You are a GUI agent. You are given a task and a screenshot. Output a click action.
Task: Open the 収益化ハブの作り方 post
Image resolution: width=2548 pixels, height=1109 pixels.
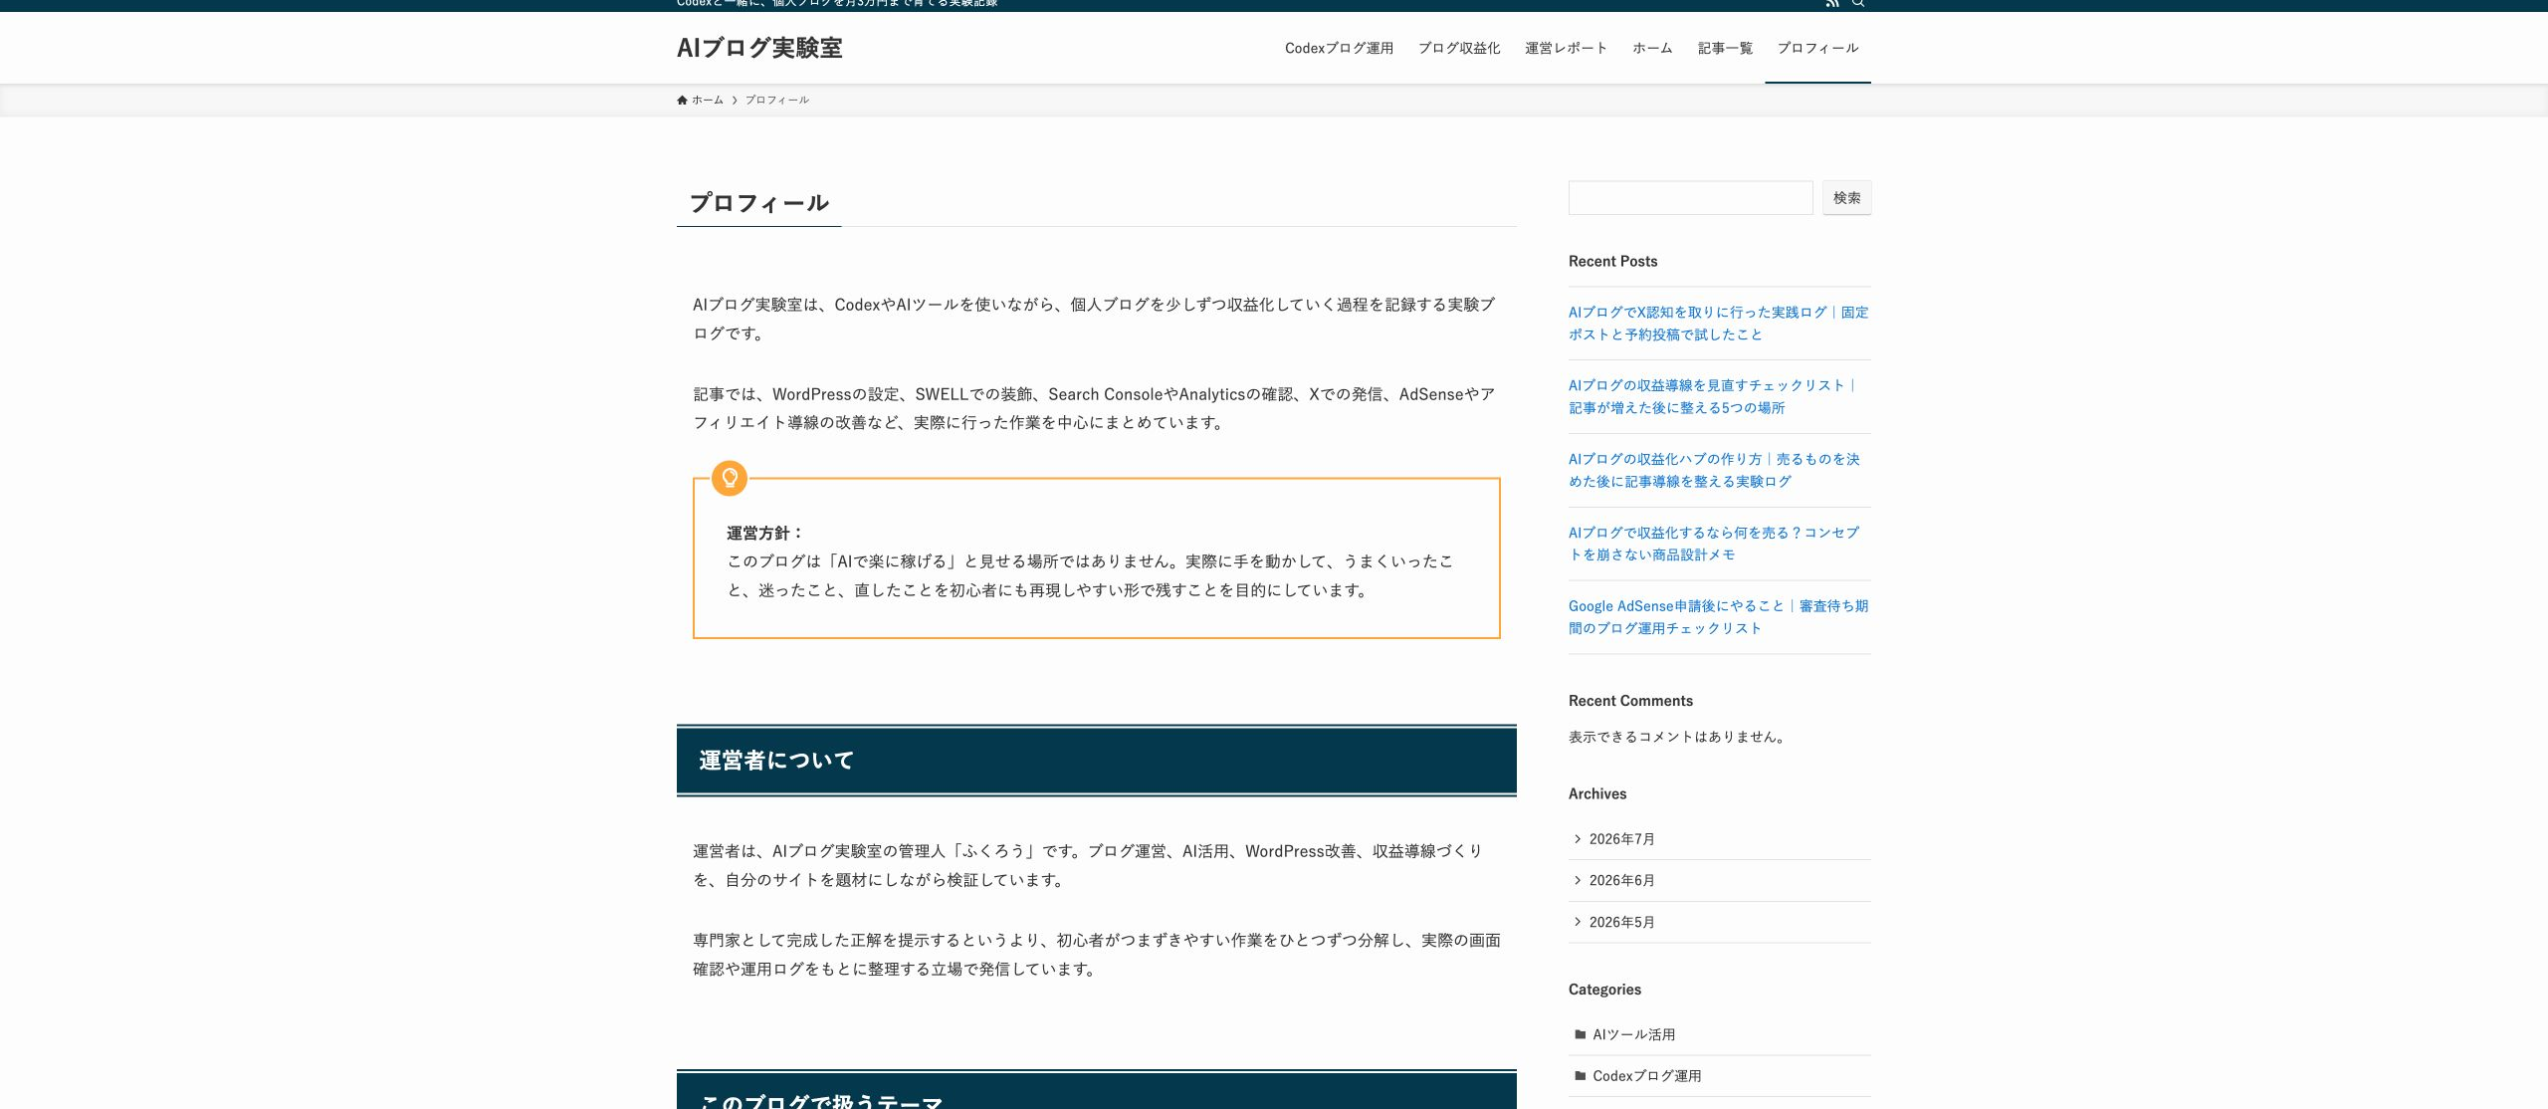pyautogui.click(x=1714, y=470)
